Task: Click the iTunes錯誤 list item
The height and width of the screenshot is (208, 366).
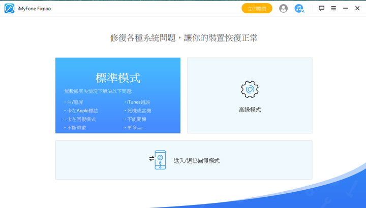Action: click(x=137, y=102)
